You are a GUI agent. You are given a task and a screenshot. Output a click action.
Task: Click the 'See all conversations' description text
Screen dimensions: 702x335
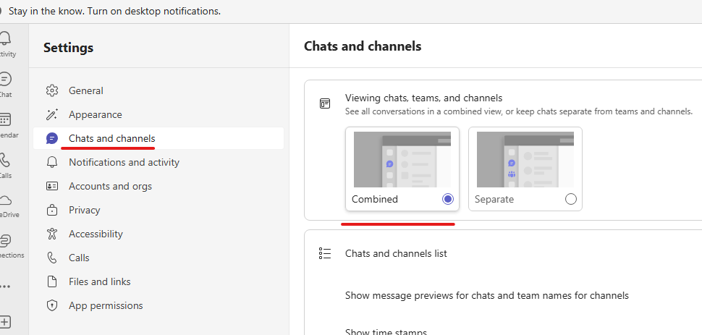pyautogui.click(x=519, y=111)
